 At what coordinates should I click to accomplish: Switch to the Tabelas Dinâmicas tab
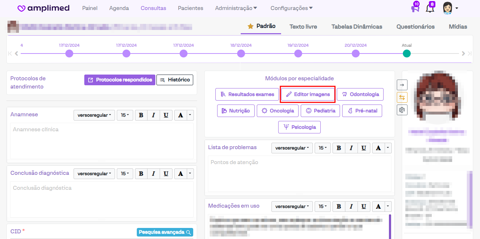coord(356,27)
